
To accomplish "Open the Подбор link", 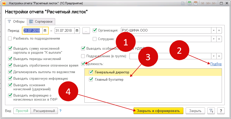I will coord(216,64).
